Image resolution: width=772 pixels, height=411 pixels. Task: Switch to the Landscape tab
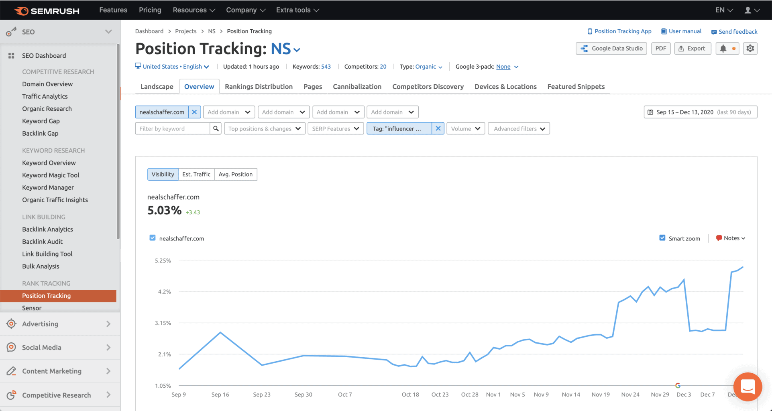(x=157, y=87)
